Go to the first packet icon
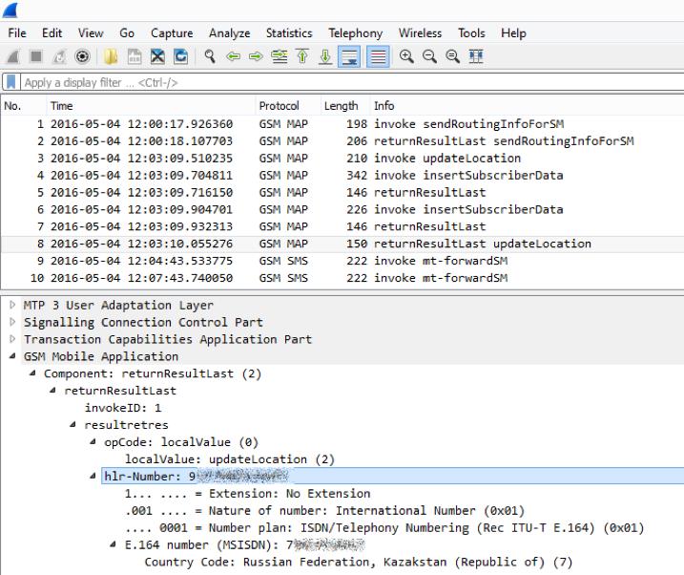 [302, 57]
